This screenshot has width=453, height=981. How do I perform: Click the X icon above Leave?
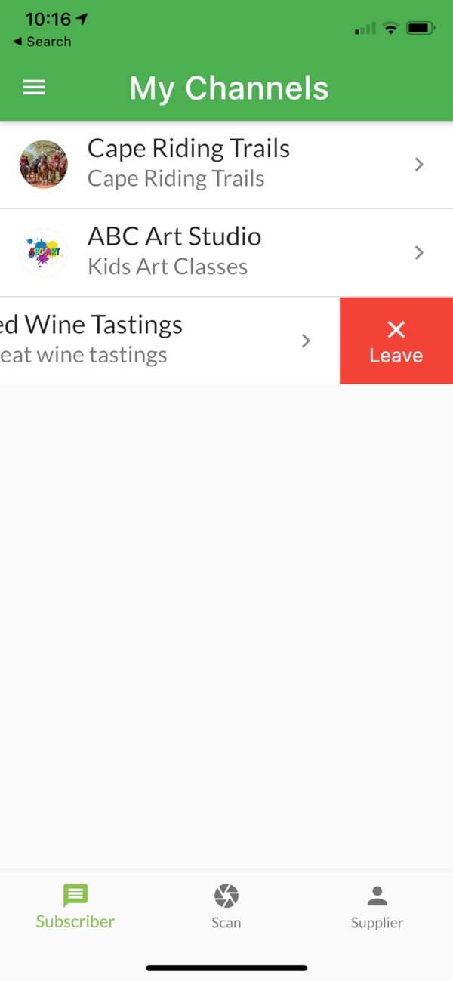396,329
